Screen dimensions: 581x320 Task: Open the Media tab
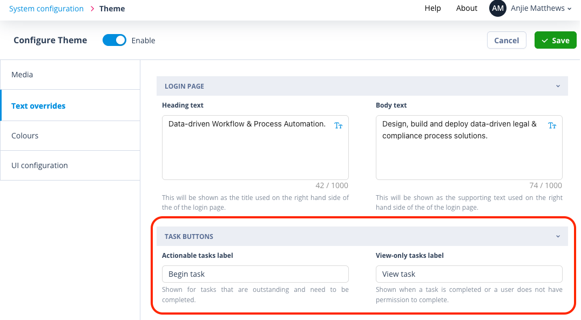click(70, 75)
